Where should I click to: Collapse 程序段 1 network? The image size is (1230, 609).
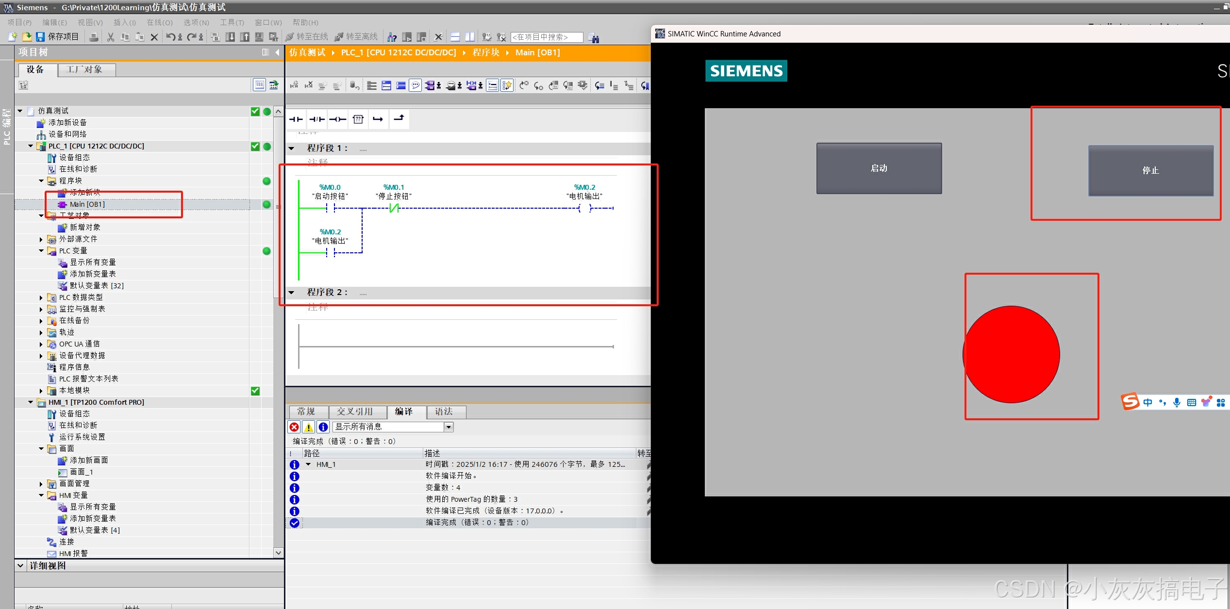[x=292, y=148]
